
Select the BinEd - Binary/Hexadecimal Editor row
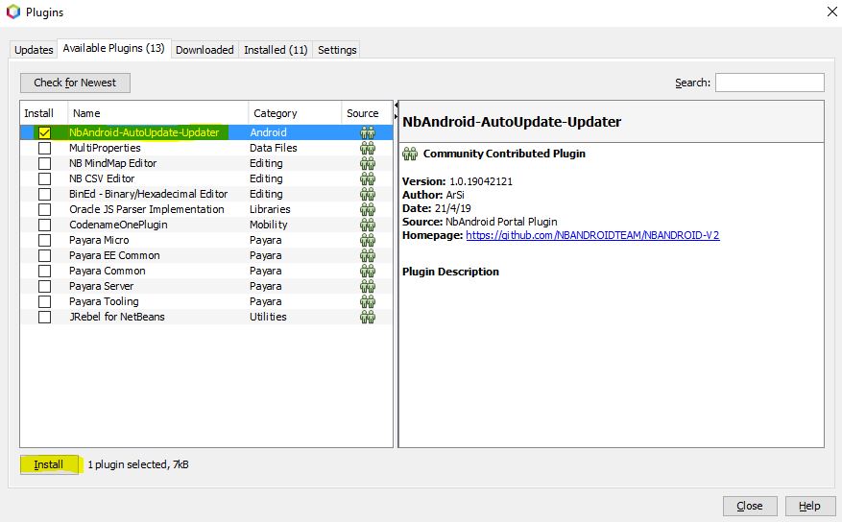pos(206,194)
